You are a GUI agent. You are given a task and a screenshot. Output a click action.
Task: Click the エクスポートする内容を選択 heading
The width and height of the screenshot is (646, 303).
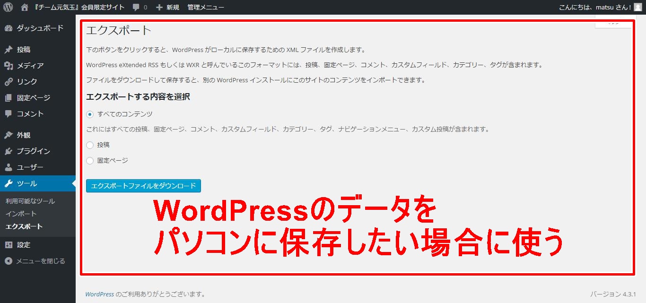click(x=138, y=97)
